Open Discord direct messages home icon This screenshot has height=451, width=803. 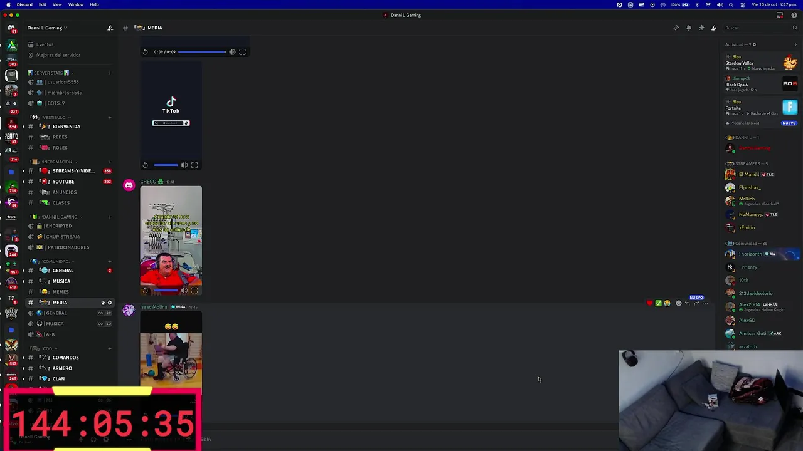11,28
